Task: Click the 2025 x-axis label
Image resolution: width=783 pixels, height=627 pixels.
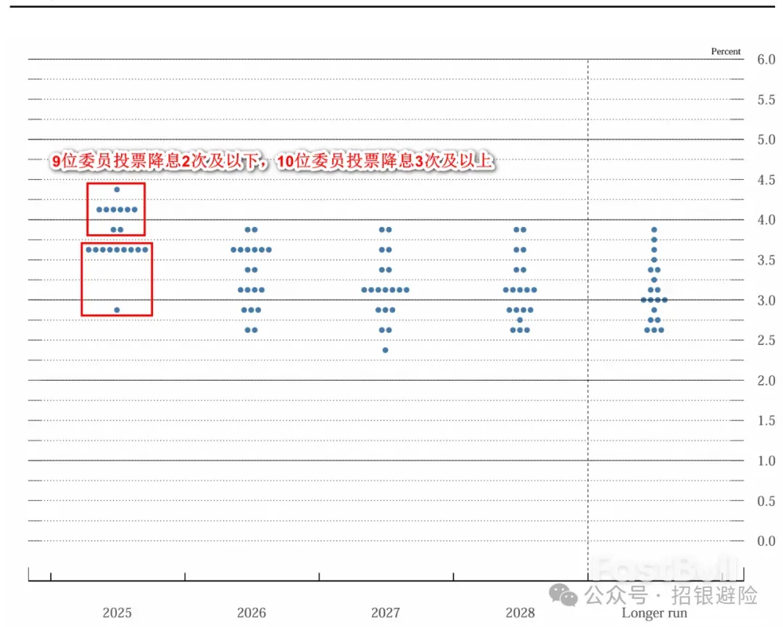Action: [x=117, y=613]
